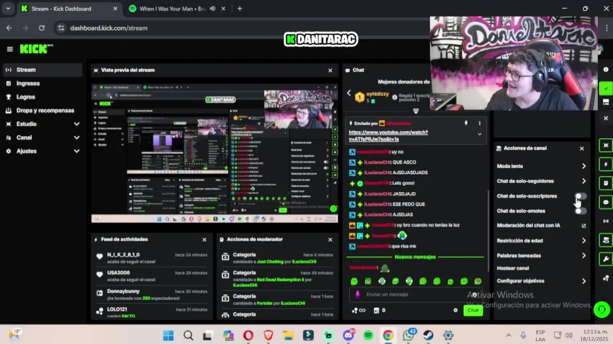Click the green checkmark toolbar button
Viewport: 613px width, 344px height.
pyautogui.click(x=606, y=88)
